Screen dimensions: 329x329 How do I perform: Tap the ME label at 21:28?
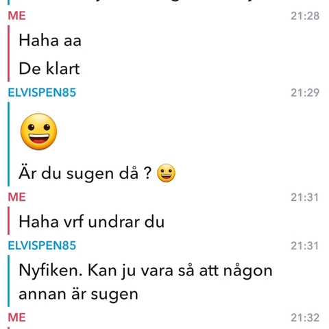point(16,16)
